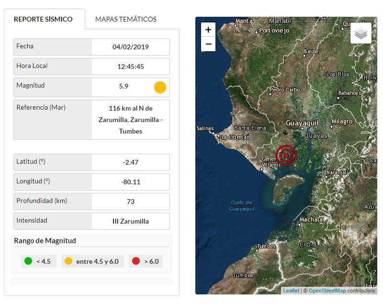Click the Machala city label on map

pyautogui.click(x=311, y=220)
